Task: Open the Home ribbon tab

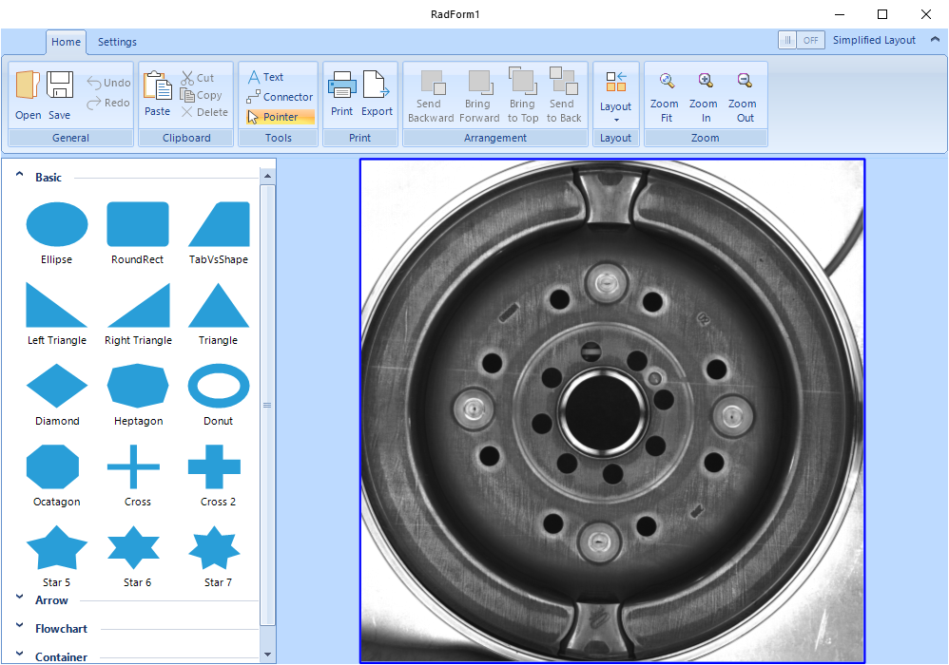Action: coord(66,42)
